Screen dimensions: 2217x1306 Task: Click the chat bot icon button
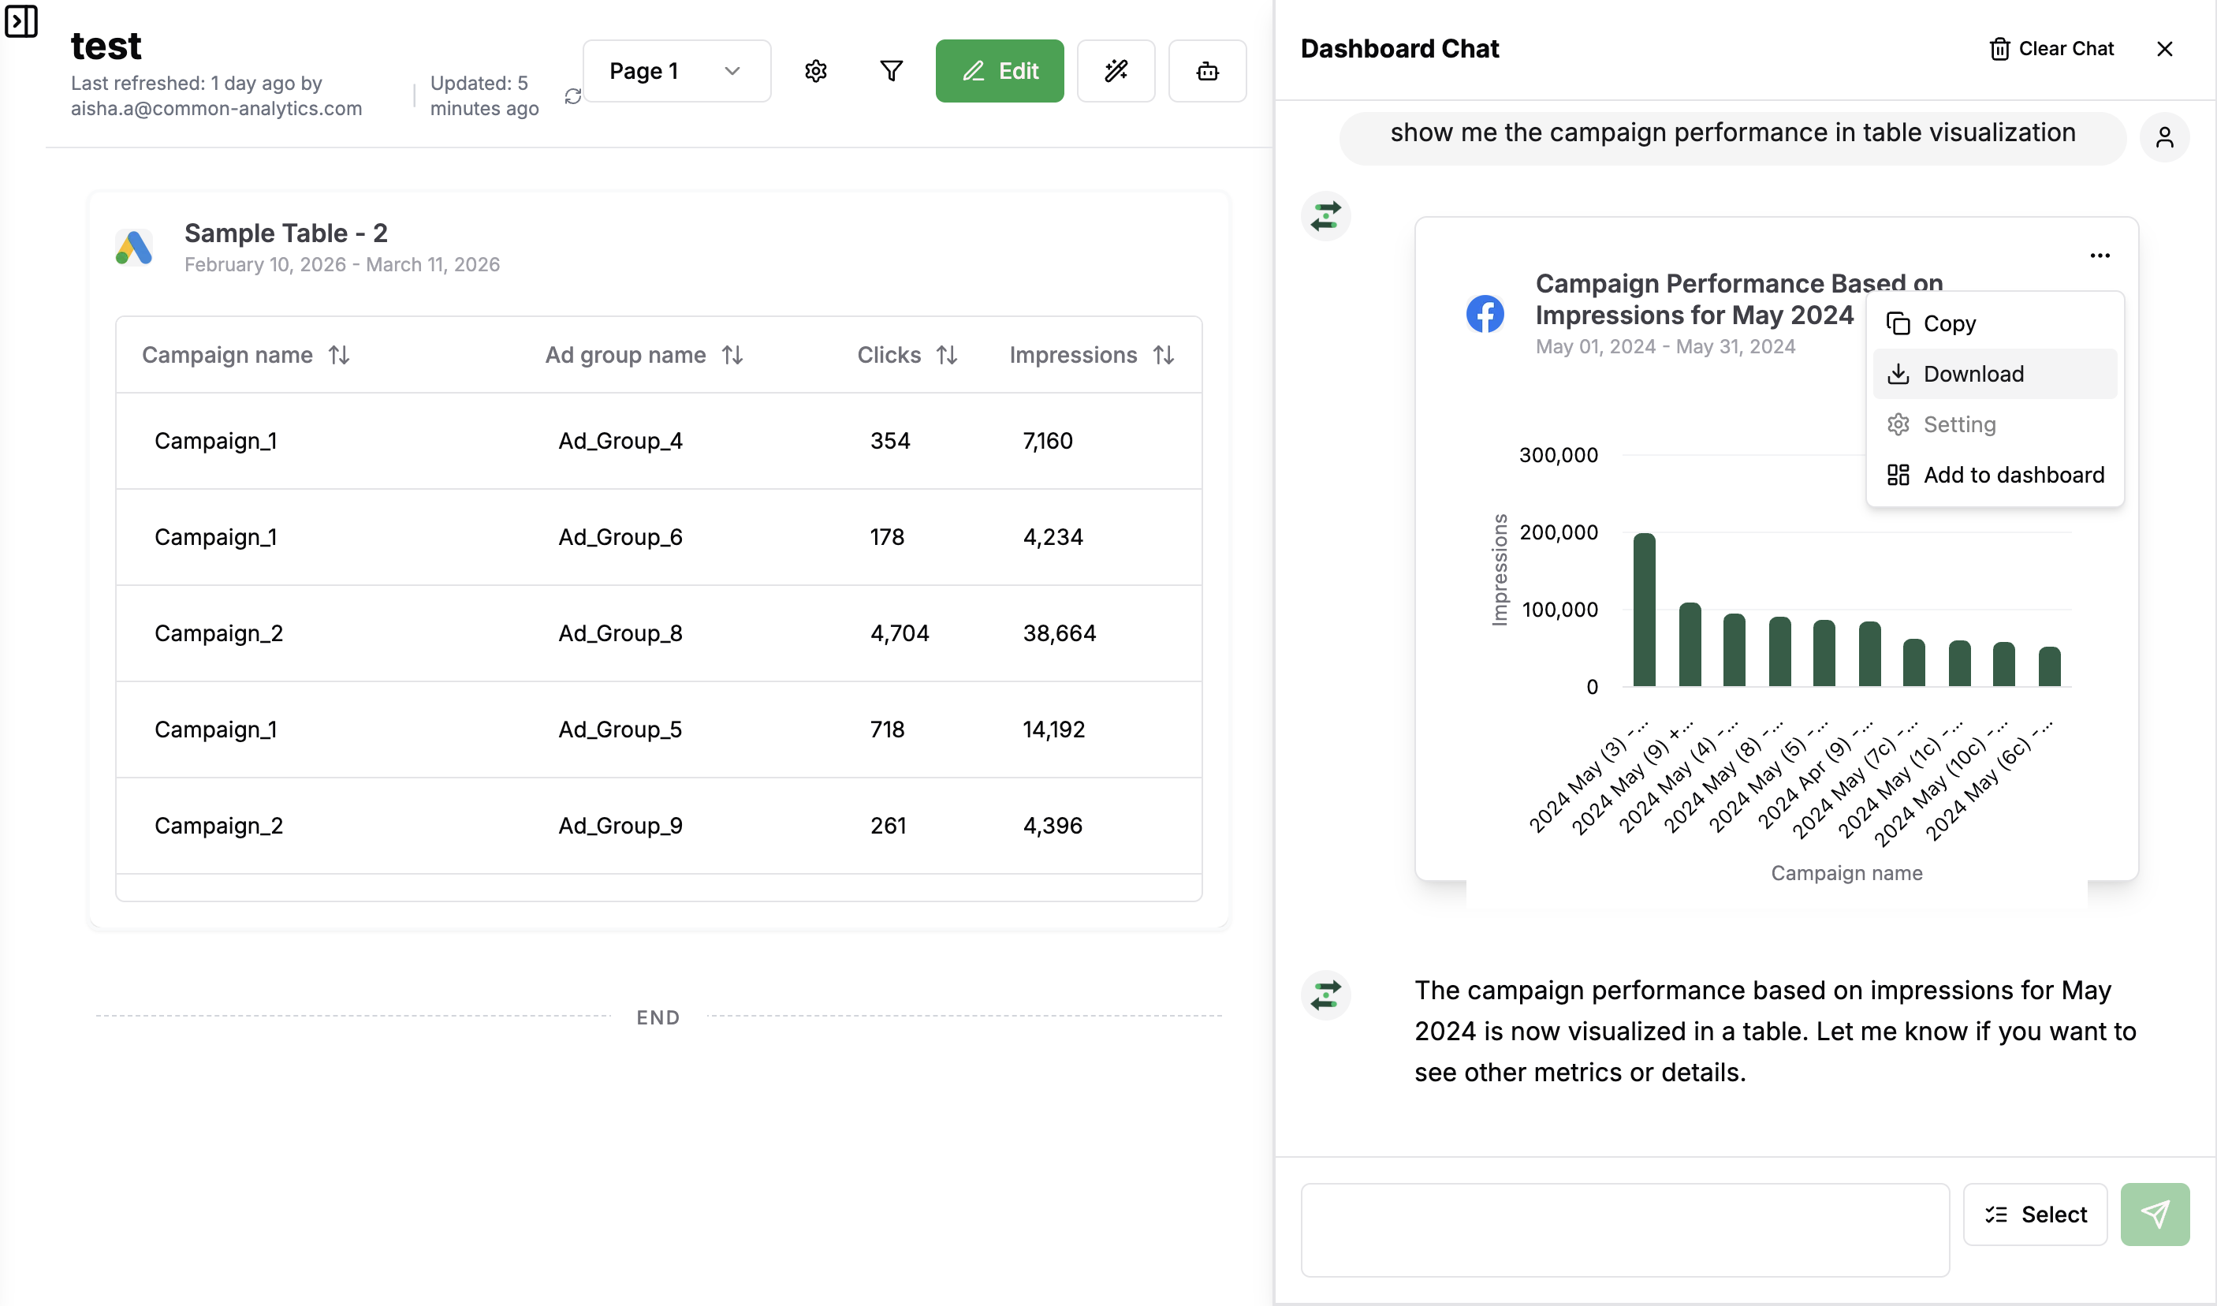pyautogui.click(x=1207, y=71)
